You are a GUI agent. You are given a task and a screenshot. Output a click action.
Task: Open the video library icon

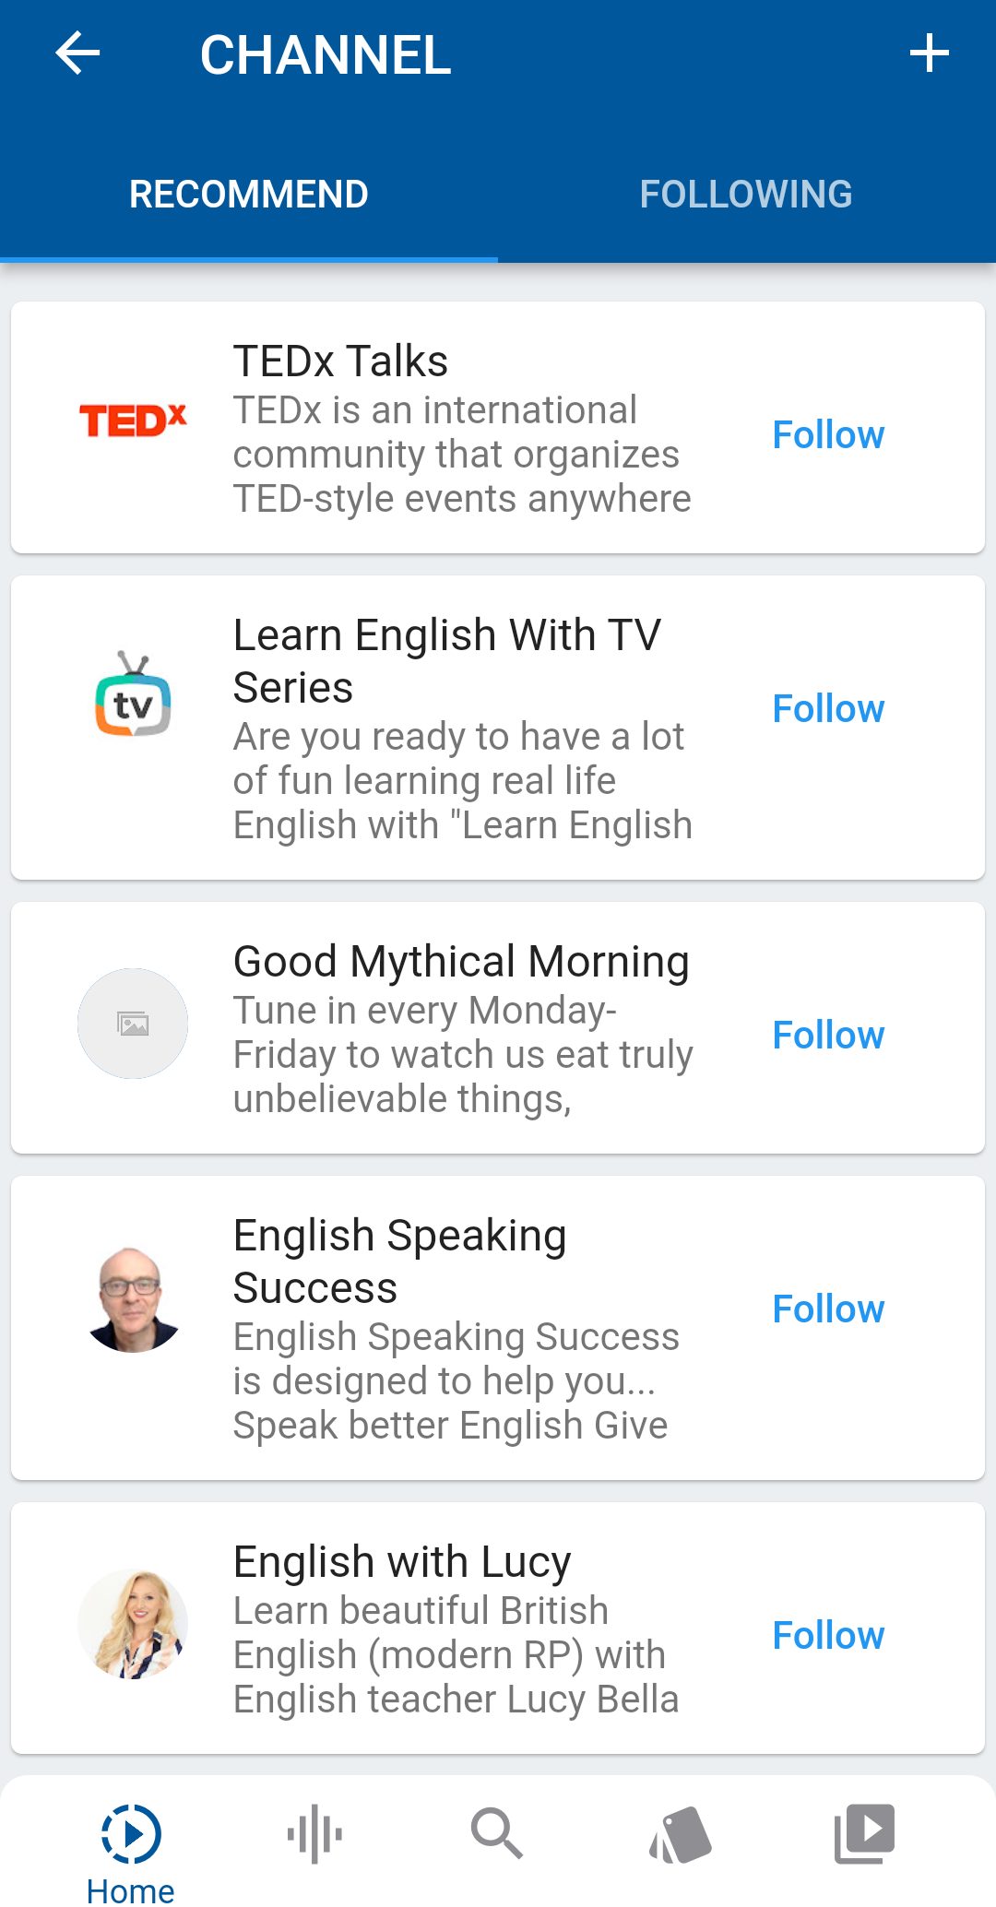tap(864, 1833)
